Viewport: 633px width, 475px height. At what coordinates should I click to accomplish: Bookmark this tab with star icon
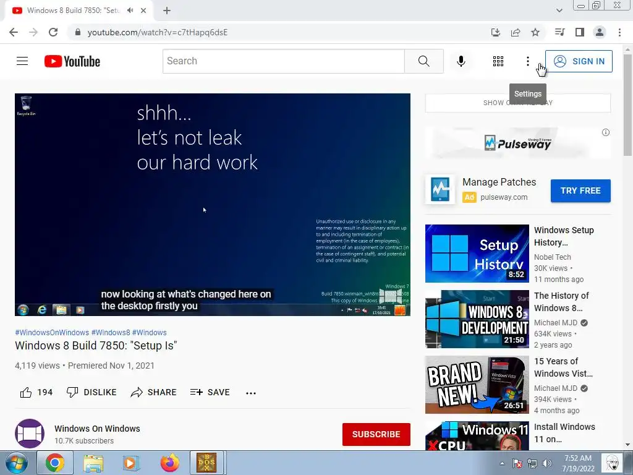tap(535, 32)
